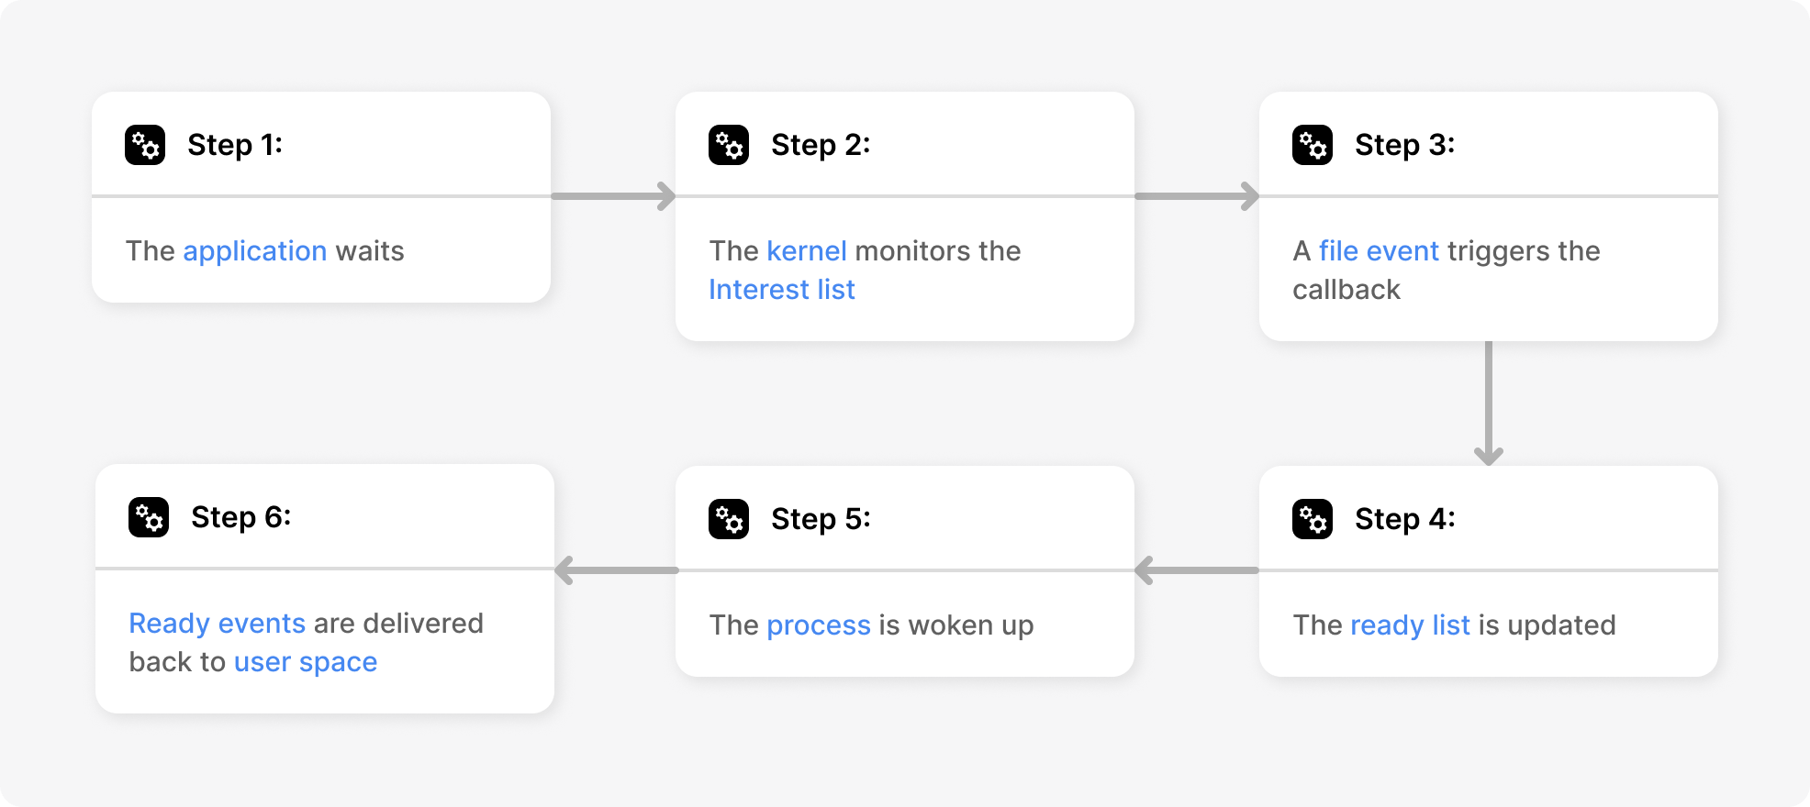The image size is (1810, 807).
Task: Open the blue "application" link
Action: click(x=255, y=251)
